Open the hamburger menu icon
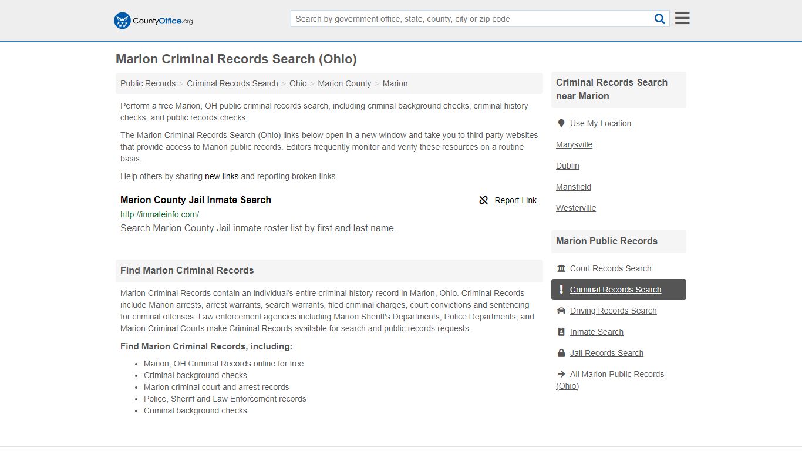The height and width of the screenshot is (451, 802). pos(682,18)
